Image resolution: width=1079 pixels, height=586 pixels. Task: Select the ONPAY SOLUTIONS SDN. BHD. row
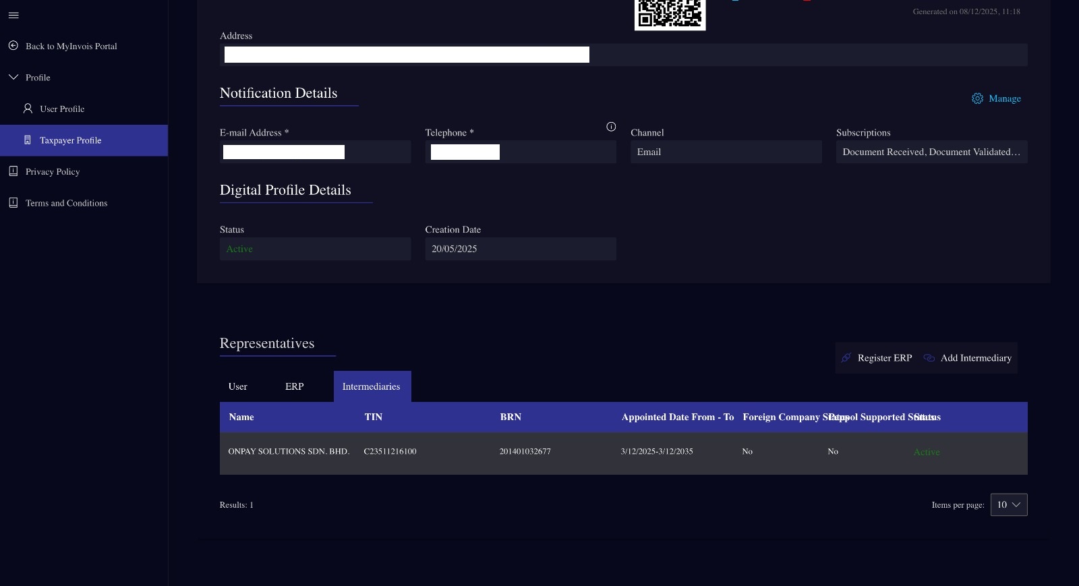[289, 452]
